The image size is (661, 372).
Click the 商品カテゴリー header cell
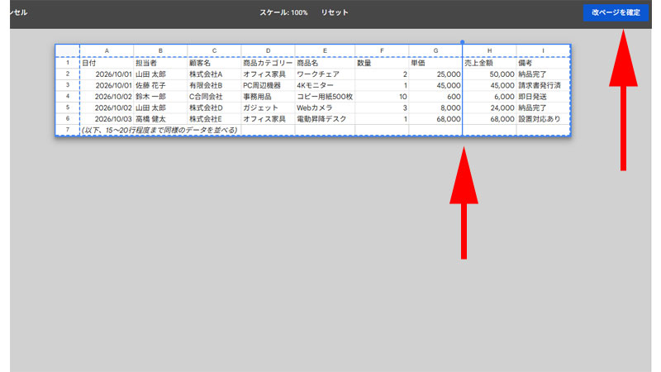click(x=268, y=63)
